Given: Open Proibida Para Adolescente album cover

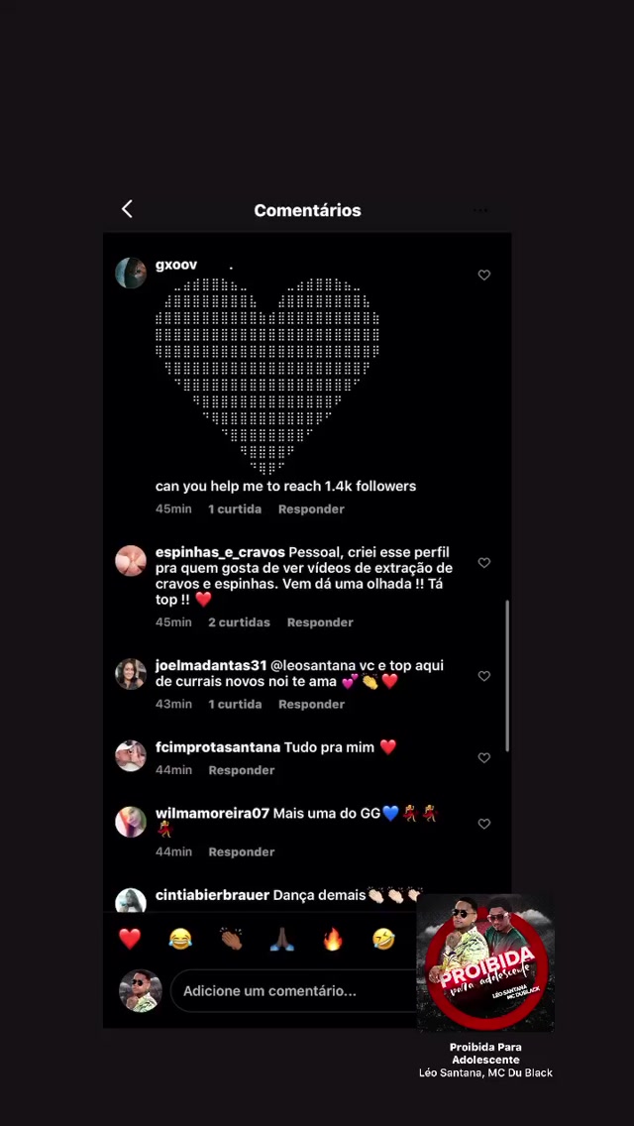Looking at the screenshot, I should pyautogui.click(x=485, y=962).
